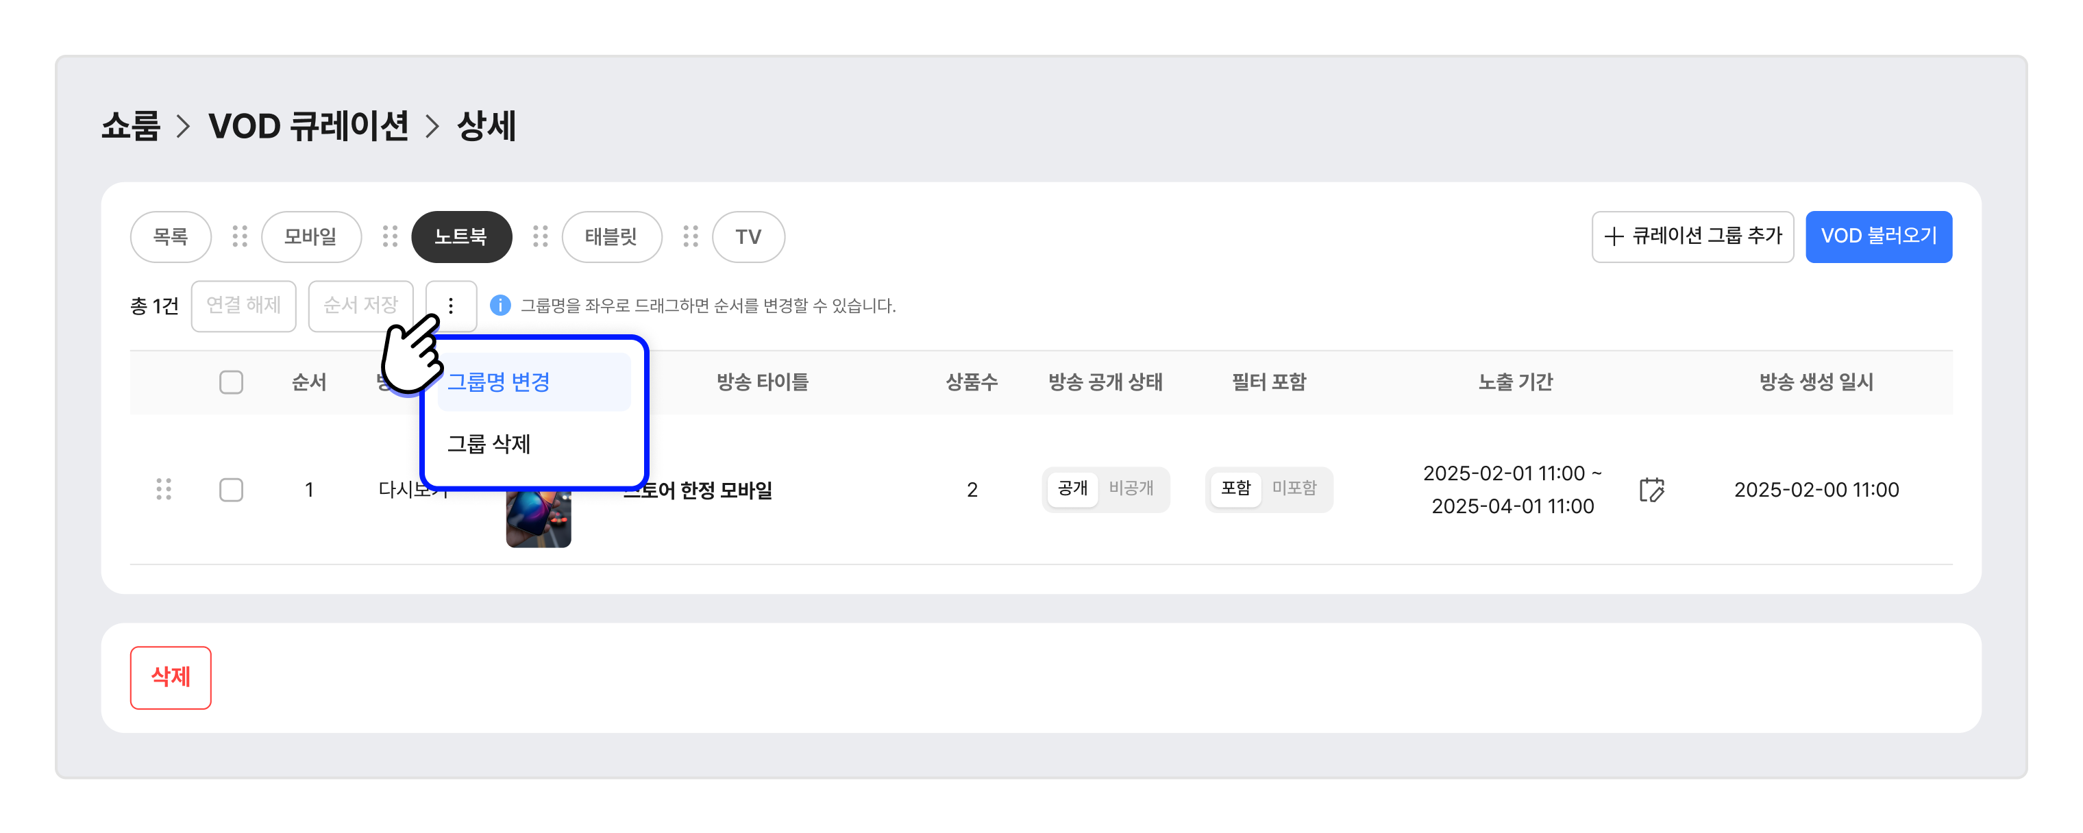Set broadcast status to 비공개
2083x833 pixels.
pyautogui.click(x=1131, y=488)
